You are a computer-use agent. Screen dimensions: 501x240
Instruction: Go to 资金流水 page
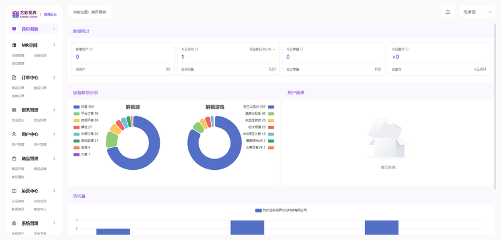click(18, 120)
